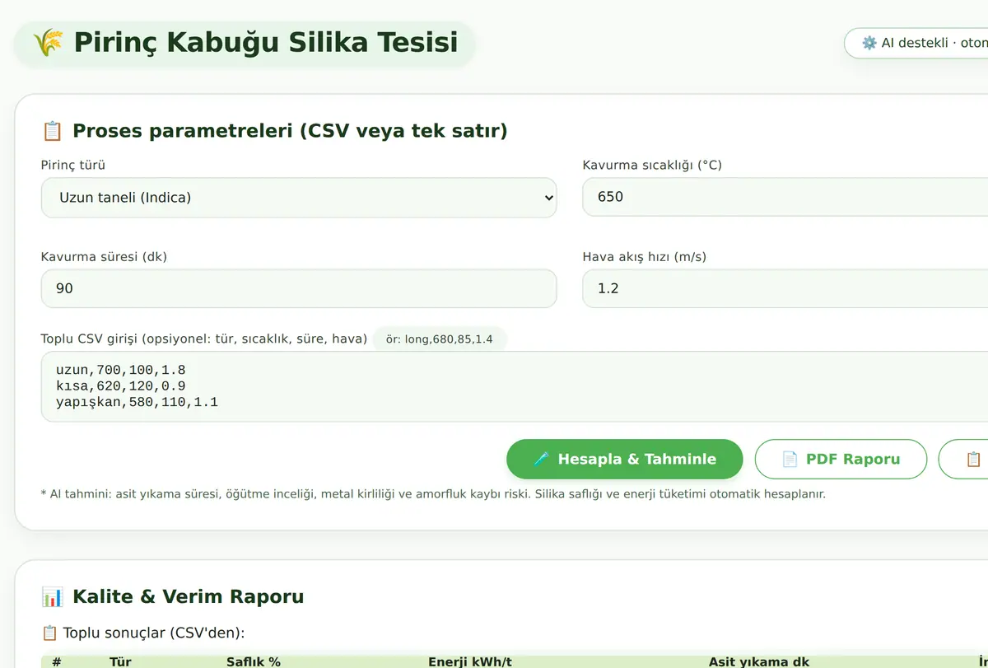988x668 pixels.
Task: Click the Asit yıkama dk column header
Action: [759, 661]
